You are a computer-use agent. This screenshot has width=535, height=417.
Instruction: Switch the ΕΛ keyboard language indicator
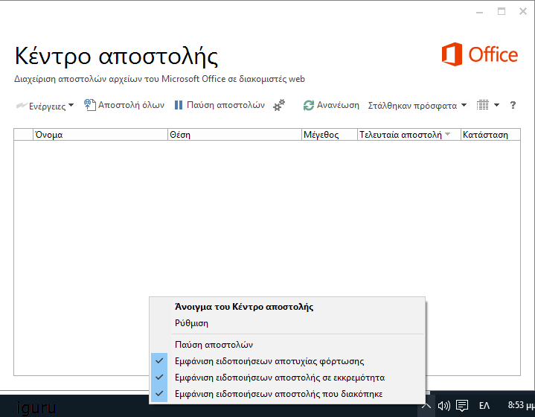[x=484, y=406]
